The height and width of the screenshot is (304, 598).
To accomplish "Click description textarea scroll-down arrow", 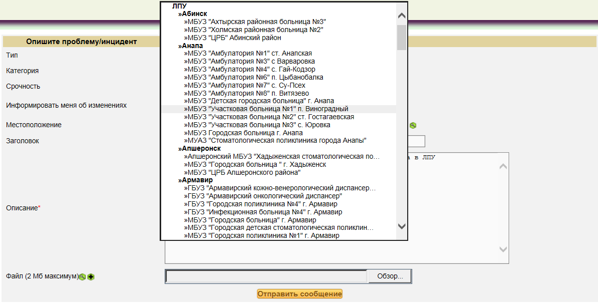I will click(x=503, y=249).
